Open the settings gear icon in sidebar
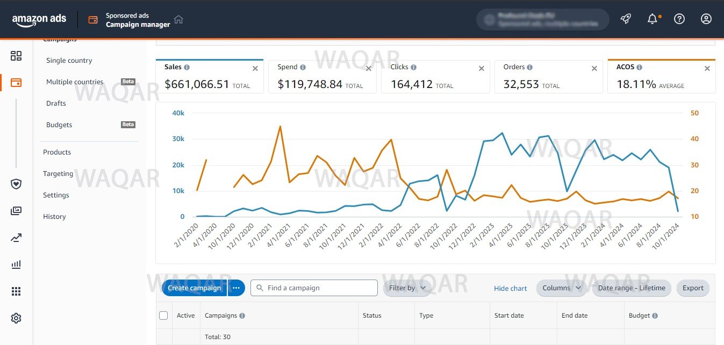The image size is (724, 345). [x=16, y=318]
